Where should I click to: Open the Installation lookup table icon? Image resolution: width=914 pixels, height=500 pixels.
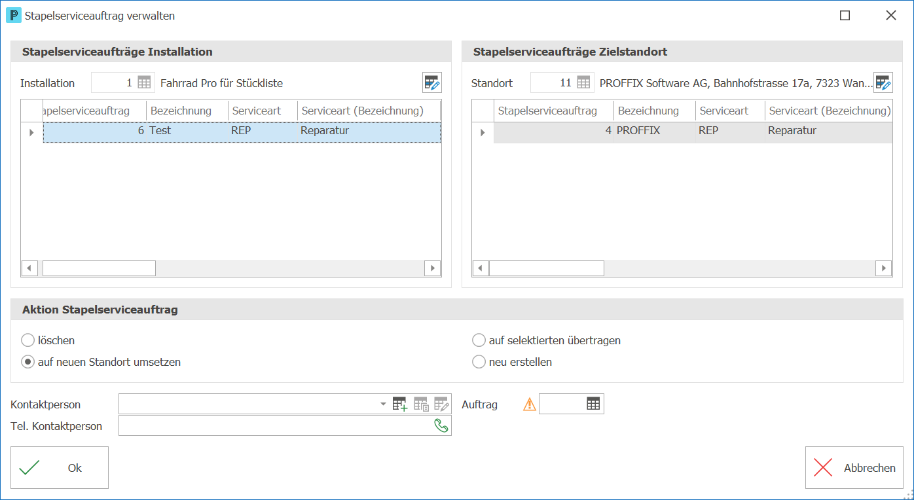(144, 83)
